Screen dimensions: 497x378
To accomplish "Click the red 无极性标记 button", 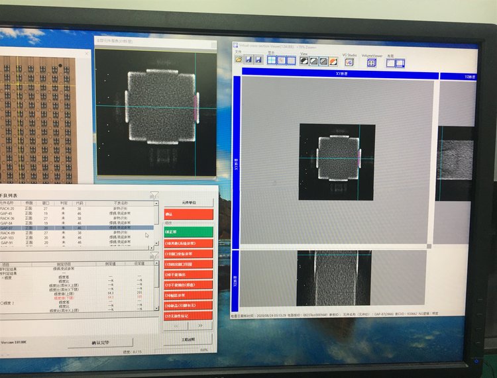I will [x=189, y=316].
